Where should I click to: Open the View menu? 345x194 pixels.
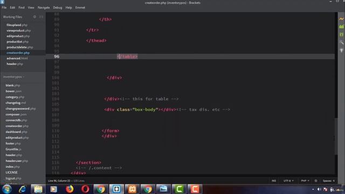pyautogui.click(x=31, y=8)
